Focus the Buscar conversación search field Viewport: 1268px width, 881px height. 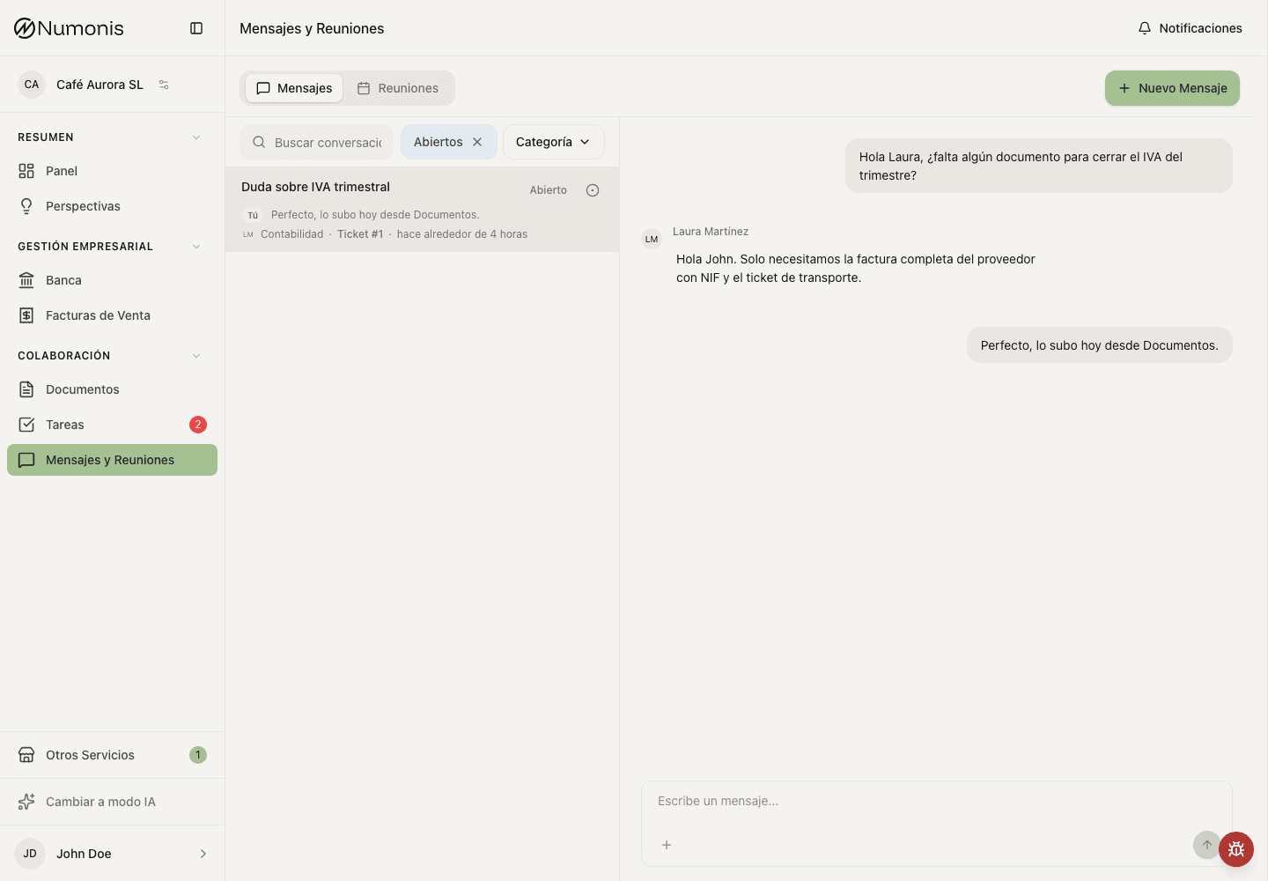[317, 142]
